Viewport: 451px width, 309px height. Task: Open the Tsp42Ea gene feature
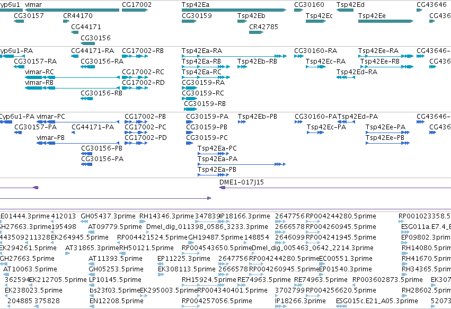point(234,10)
